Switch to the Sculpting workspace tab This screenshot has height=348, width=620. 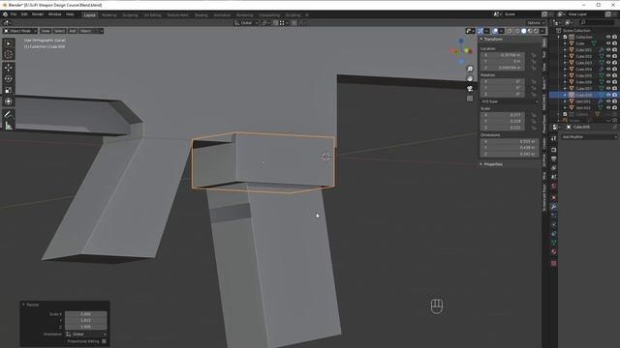pyautogui.click(x=130, y=15)
